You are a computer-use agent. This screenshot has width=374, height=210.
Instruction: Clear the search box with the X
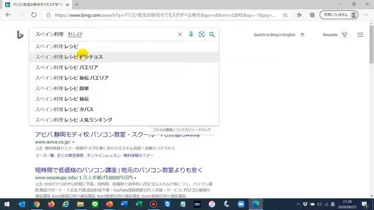pos(179,34)
